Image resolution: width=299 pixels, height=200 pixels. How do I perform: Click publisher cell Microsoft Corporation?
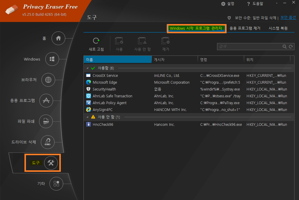[x=172, y=82]
